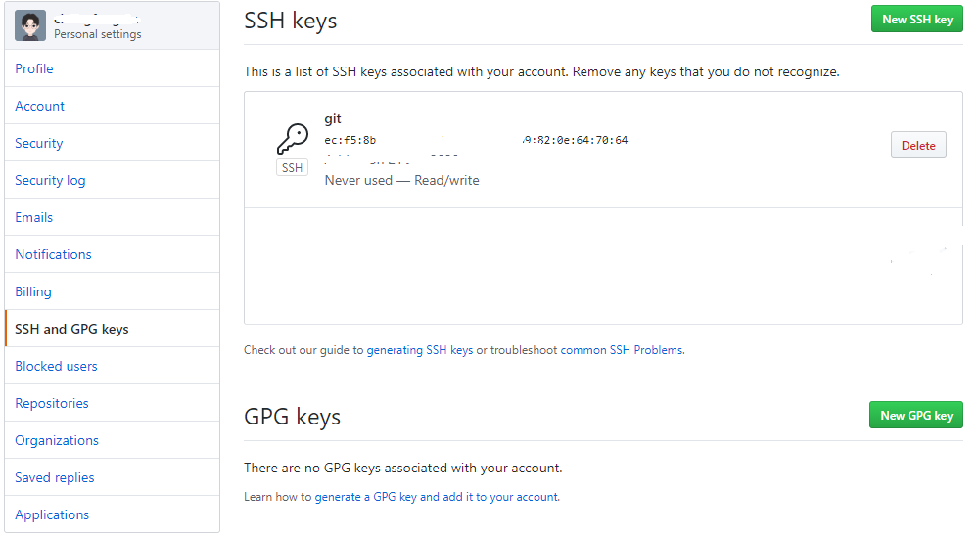The height and width of the screenshot is (536, 979).
Task: Open the Applications settings
Action: click(x=52, y=514)
